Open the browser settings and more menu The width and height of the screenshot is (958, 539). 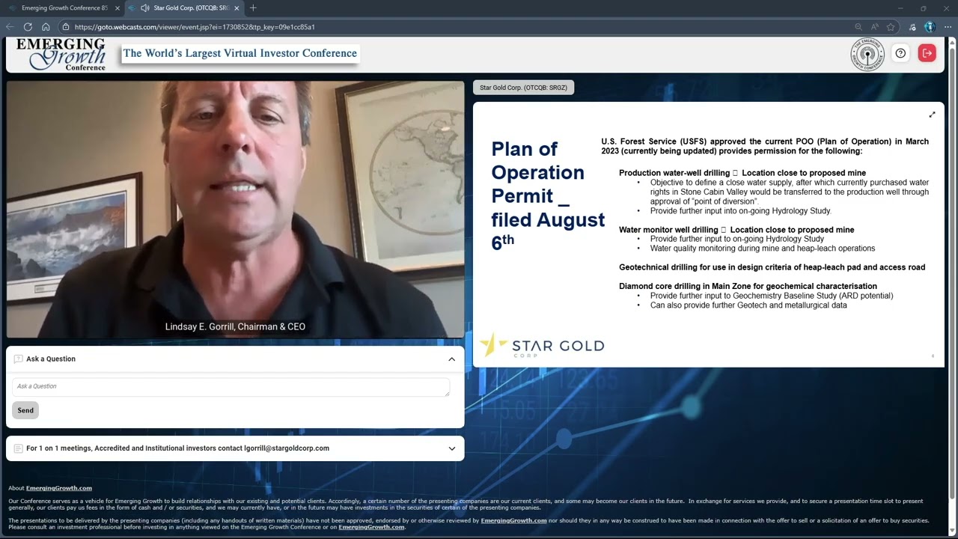tap(947, 27)
